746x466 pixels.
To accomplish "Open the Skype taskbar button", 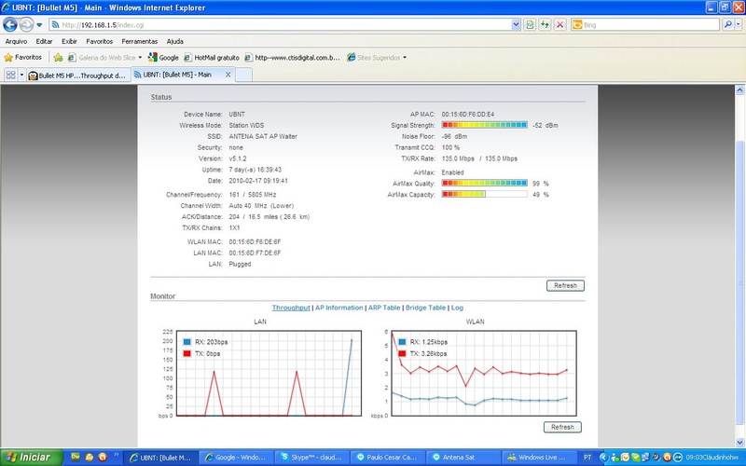I will click(312, 458).
